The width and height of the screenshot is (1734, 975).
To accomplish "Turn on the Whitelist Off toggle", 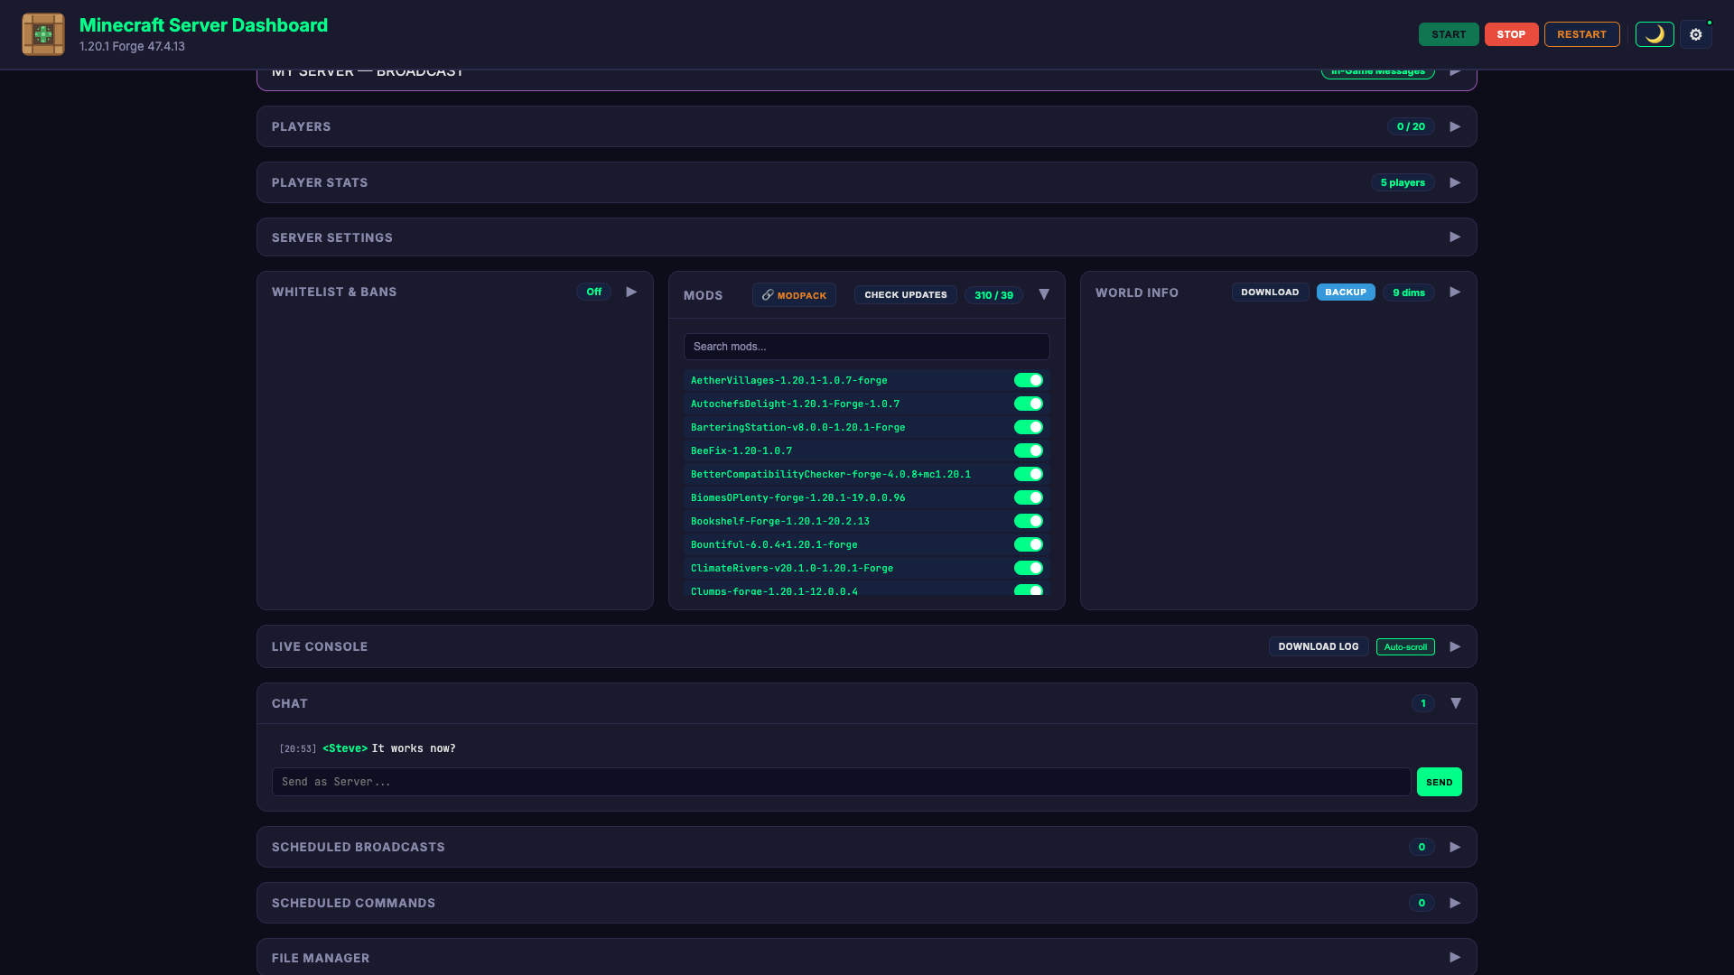I will 593,292.
